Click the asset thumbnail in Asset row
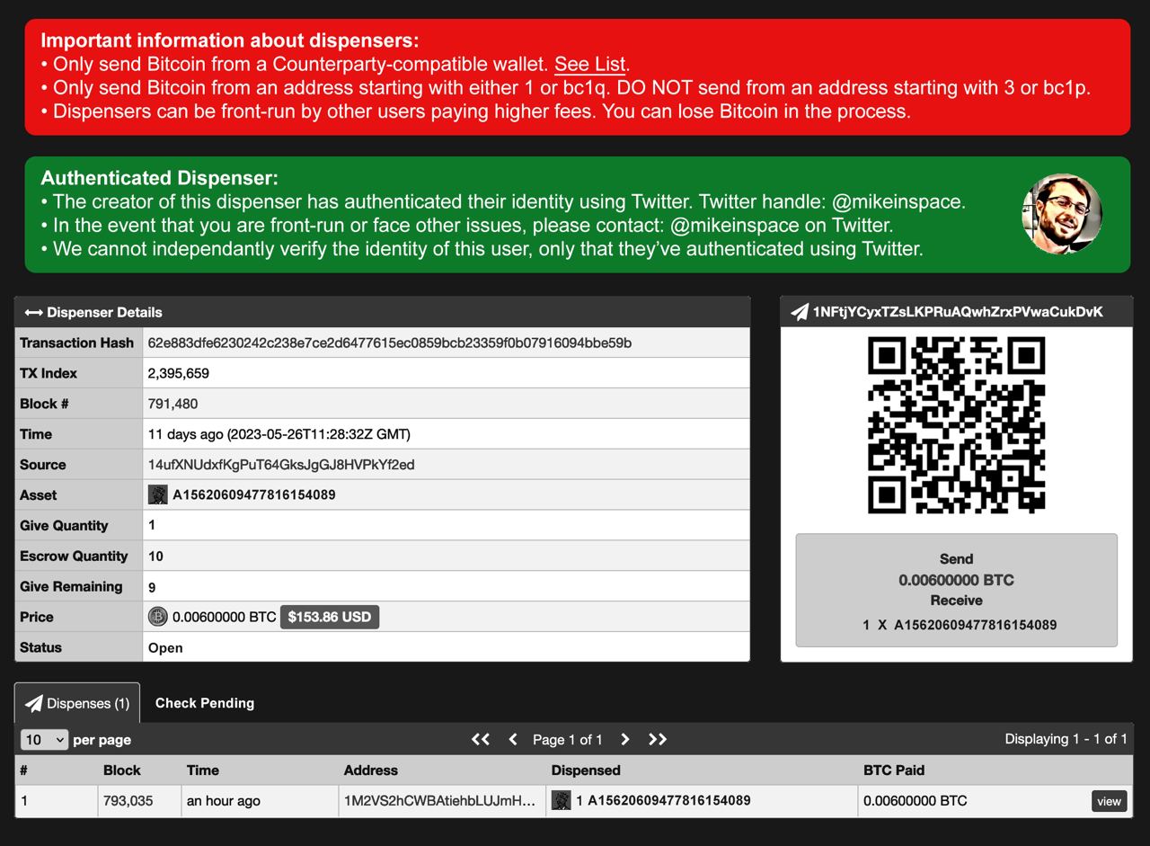This screenshot has width=1150, height=846. [x=157, y=494]
